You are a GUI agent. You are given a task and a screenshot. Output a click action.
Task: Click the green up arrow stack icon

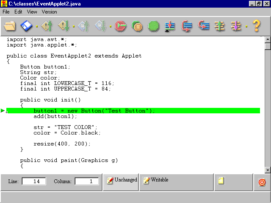(220, 26)
